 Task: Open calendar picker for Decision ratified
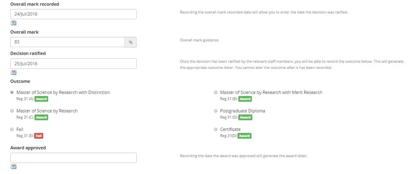coord(14,73)
